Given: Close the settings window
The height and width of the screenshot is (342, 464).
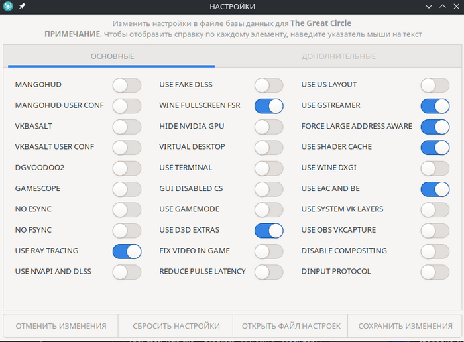Looking at the screenshot, I should pyautogui.click(x=454, y=6).
